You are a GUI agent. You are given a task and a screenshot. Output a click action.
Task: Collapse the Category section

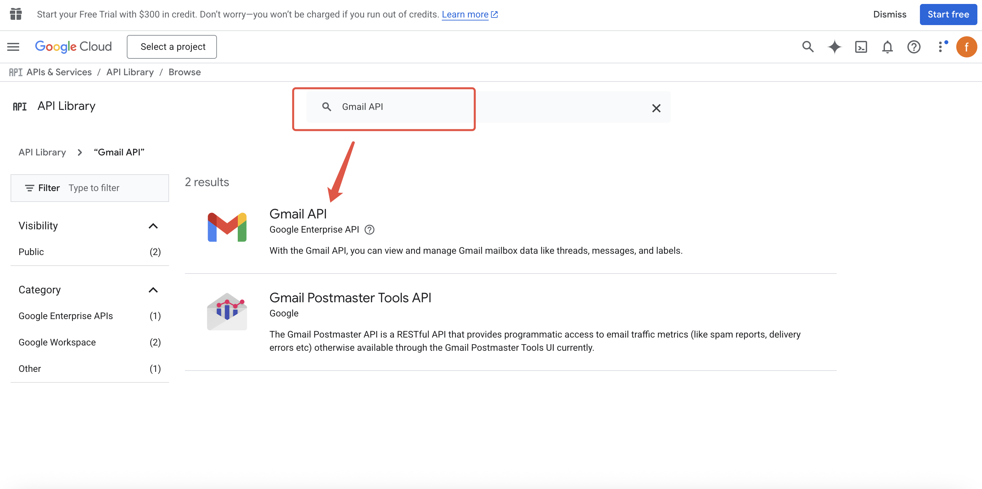tap(153, 290)
